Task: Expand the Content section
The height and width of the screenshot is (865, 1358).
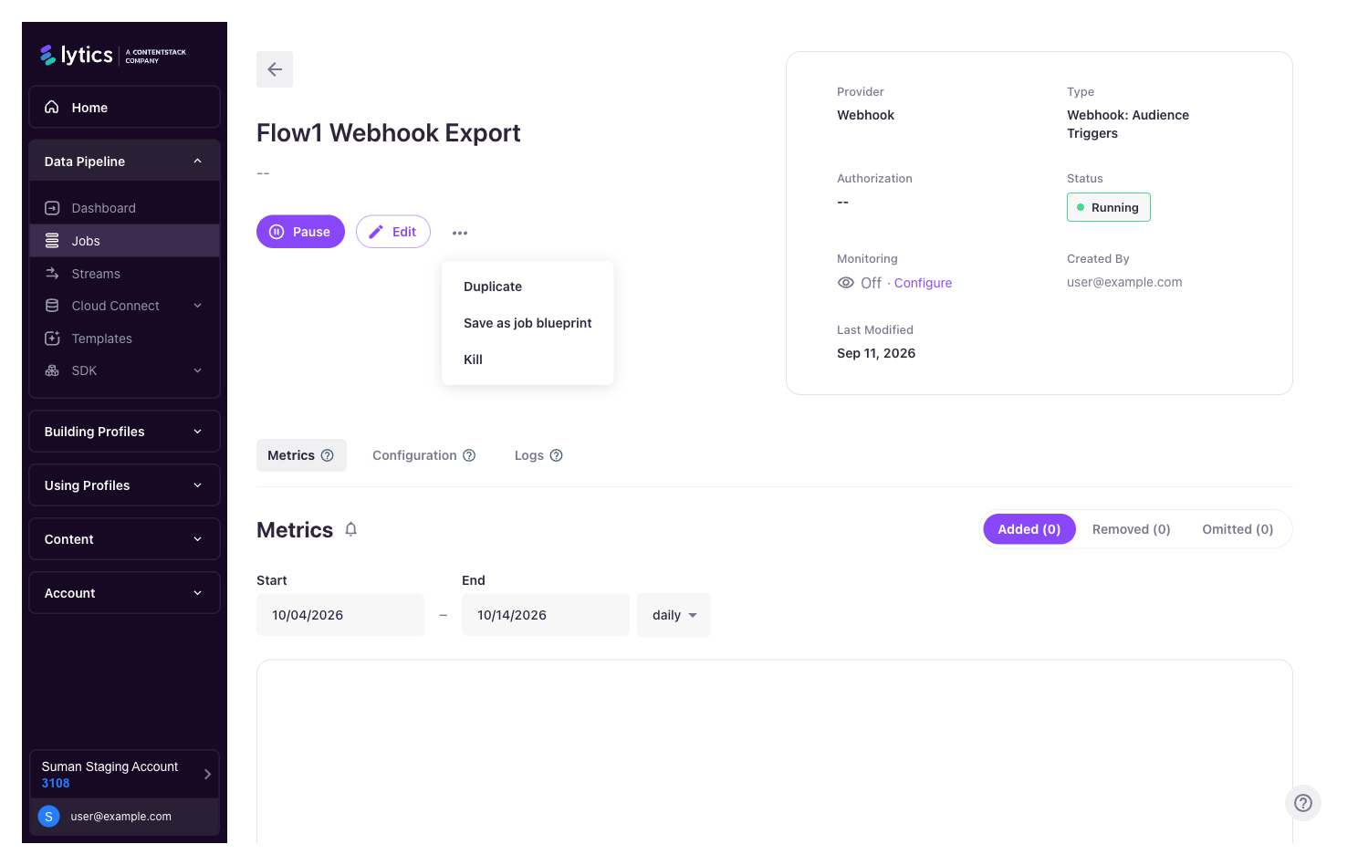Action: tap(124, 539)
